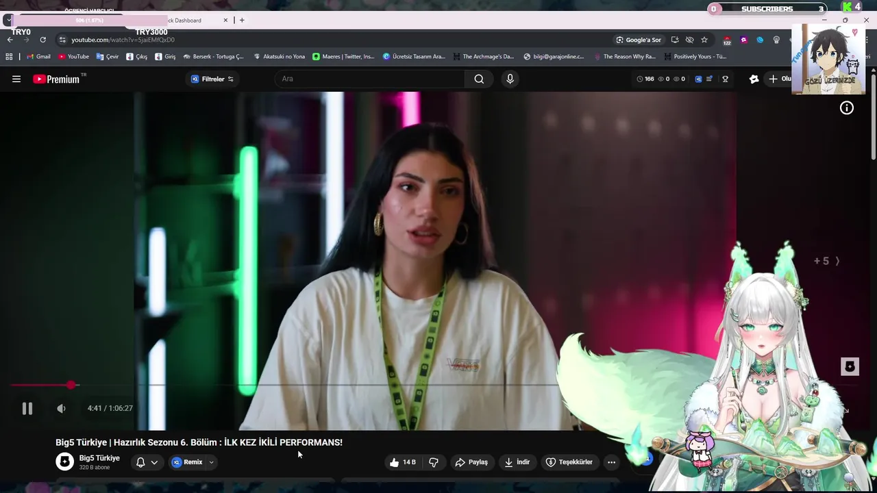Viewport: 877px width, 493px height.
Task: Open the list icon next to IQ
Action: pyautogui.click(x=710, y=79)
